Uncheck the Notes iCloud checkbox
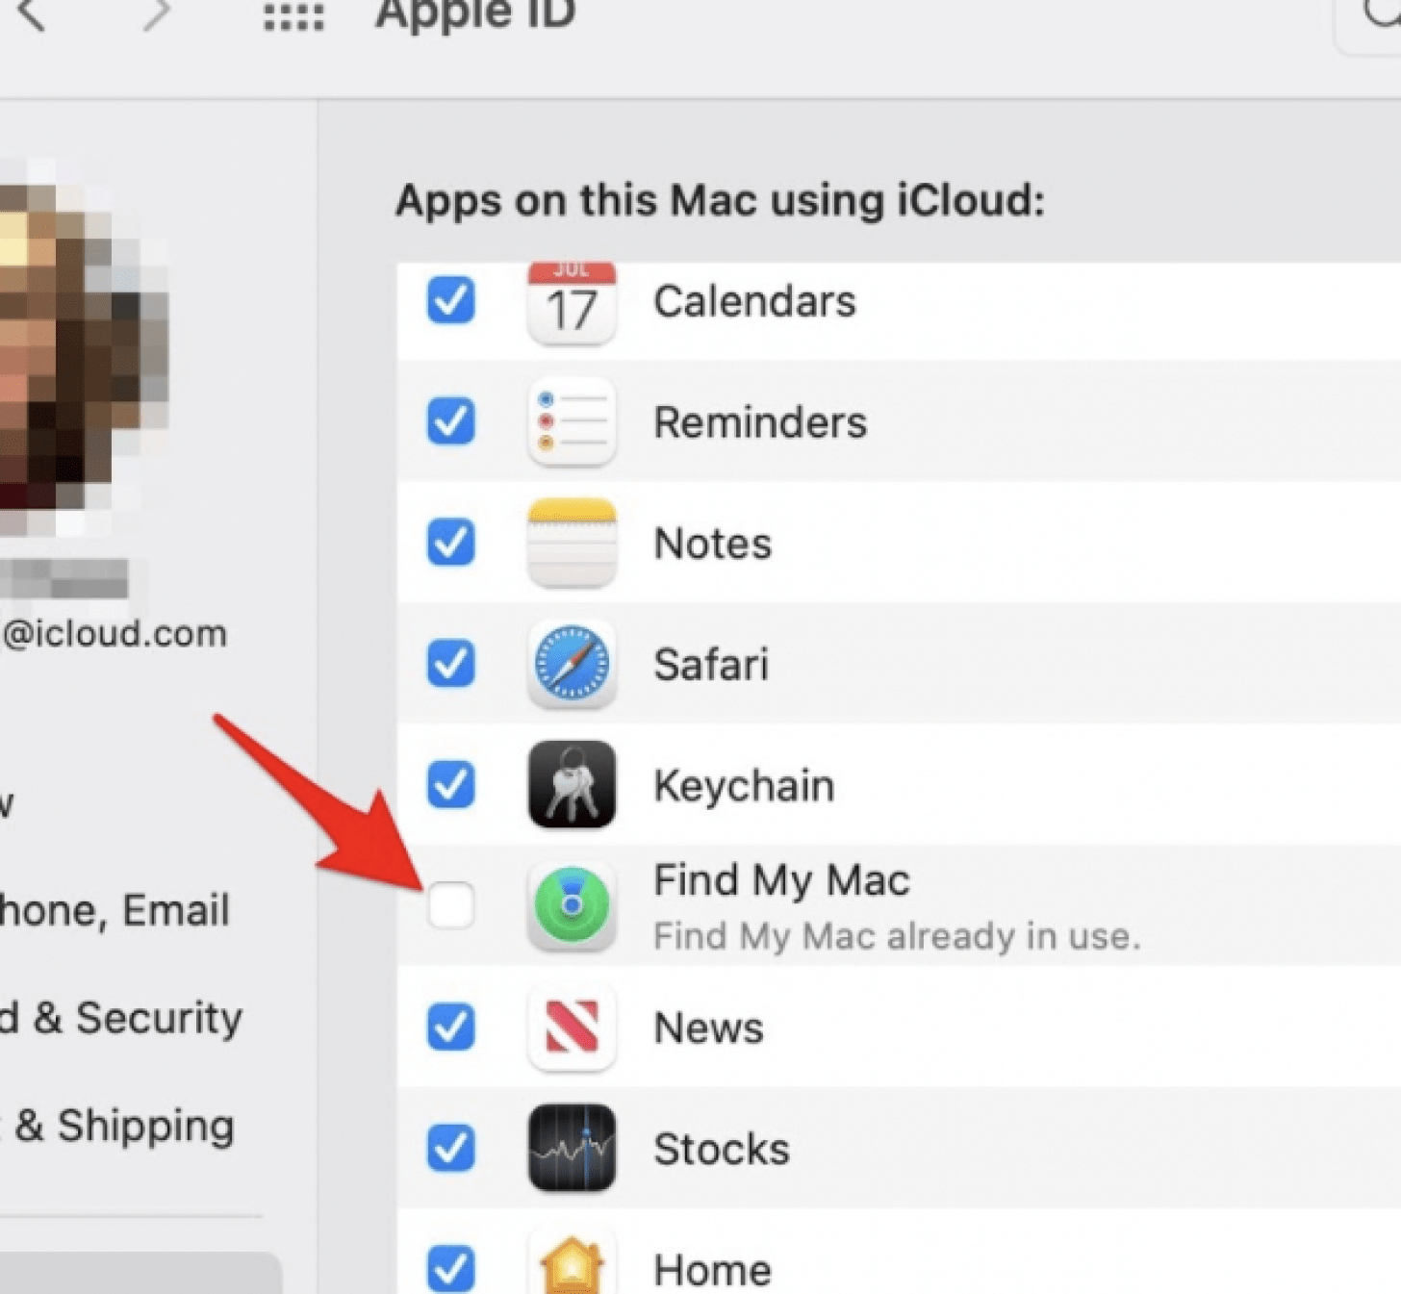The height and width of the screenshot is (1294, 1401). [x=450, y=543]
